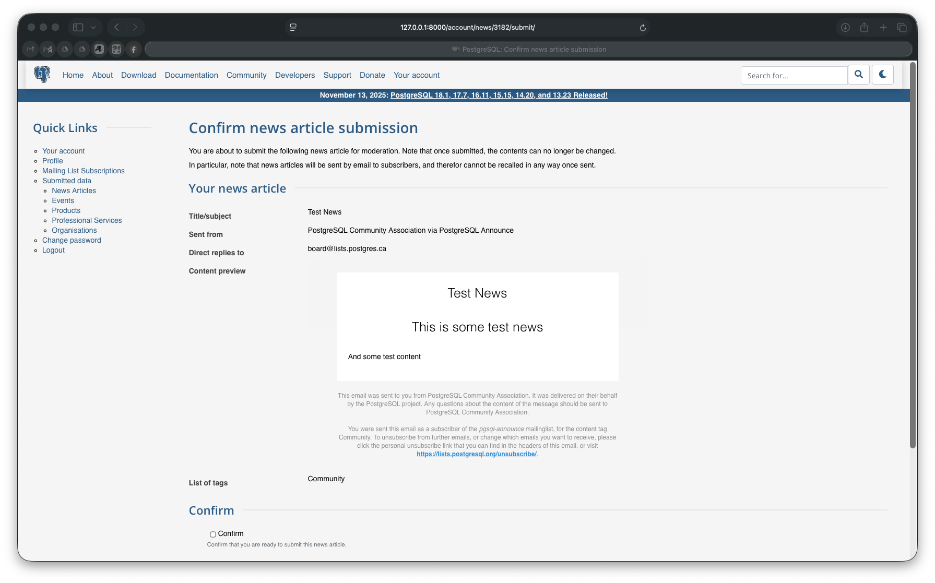
Task: Show the tab overview icon
Action: pos(902,28)
